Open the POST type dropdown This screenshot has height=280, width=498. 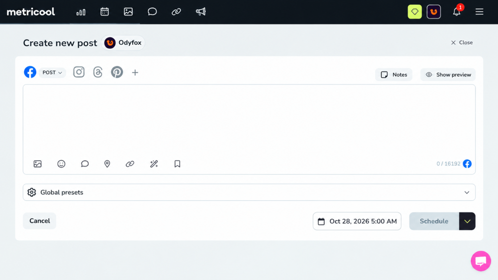(53, 73)
